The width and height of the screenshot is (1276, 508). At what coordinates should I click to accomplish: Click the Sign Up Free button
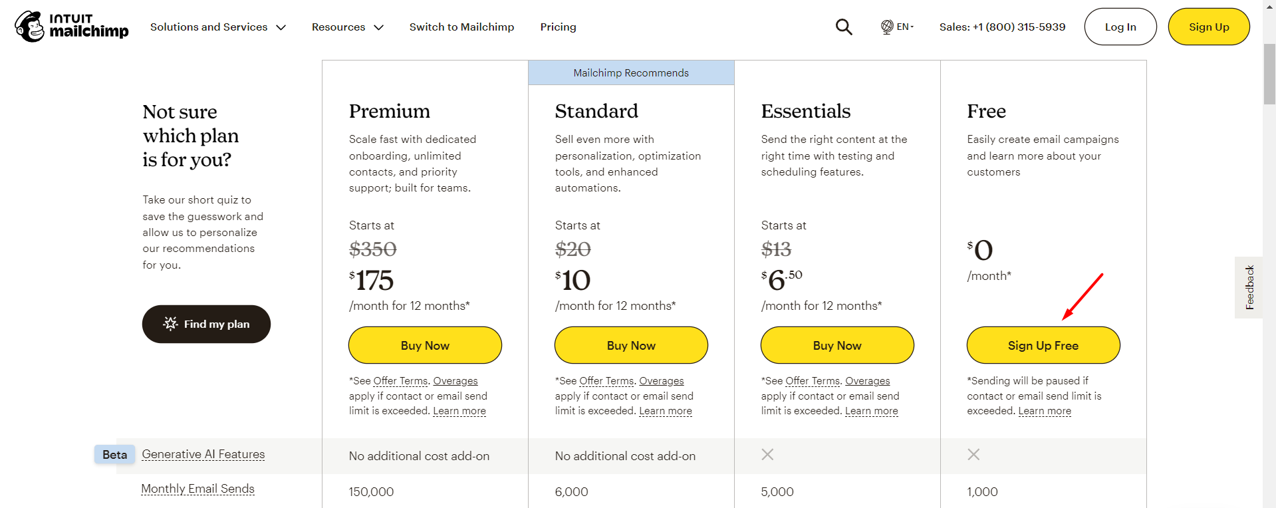click(x=1043, y=345)
